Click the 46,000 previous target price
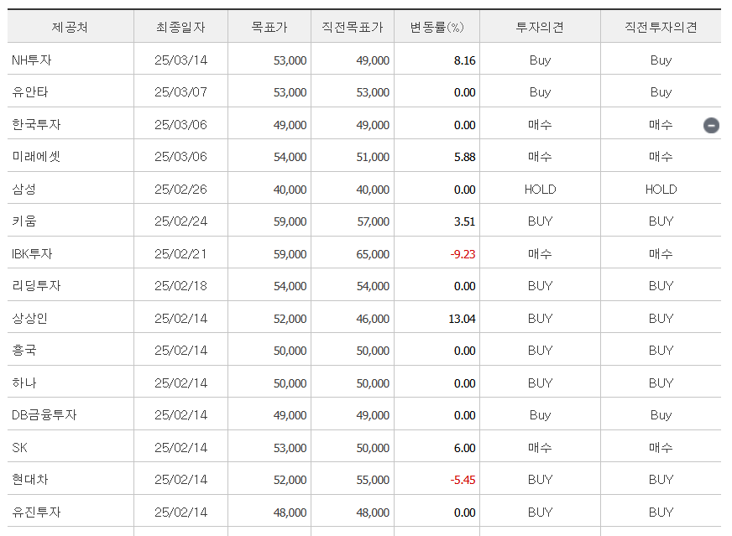 point(373,319)
